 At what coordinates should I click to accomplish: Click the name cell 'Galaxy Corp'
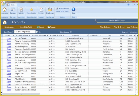[x=23, y=60]
